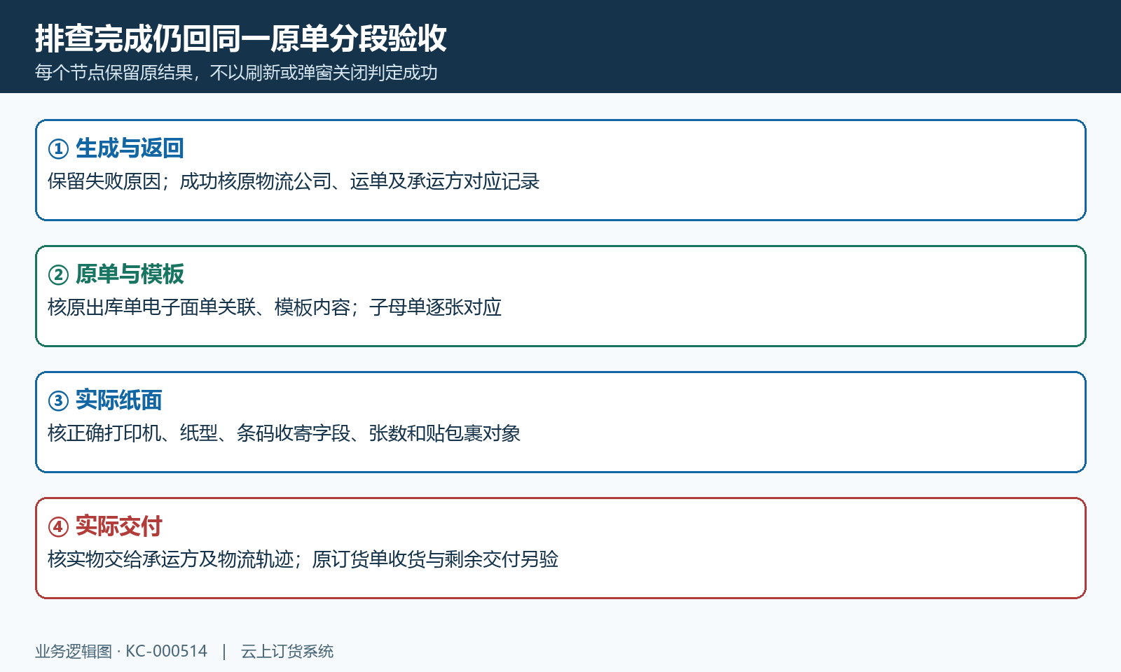Select heading 生成与返回
Screen dimensions: 1121x672
pos(130,148)
